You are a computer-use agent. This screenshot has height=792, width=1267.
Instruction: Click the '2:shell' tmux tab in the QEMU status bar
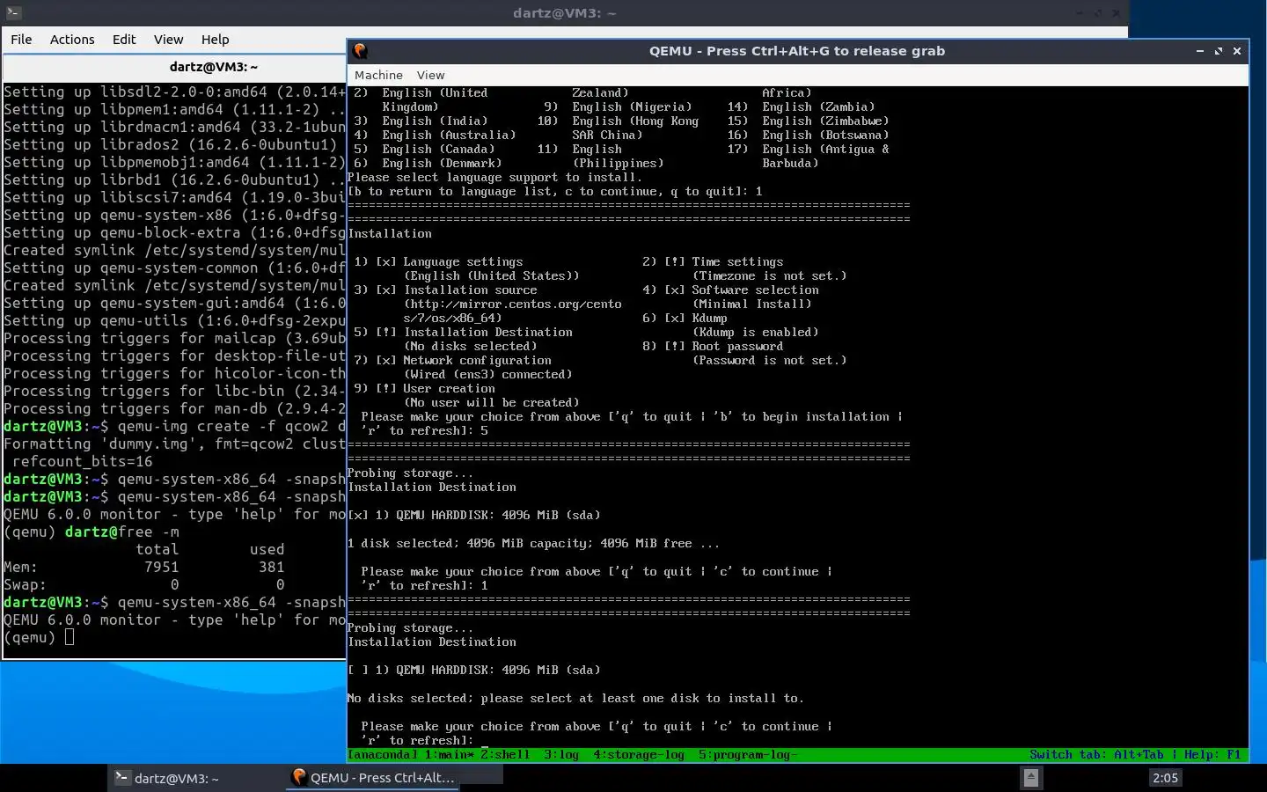[x=505, y=755]
